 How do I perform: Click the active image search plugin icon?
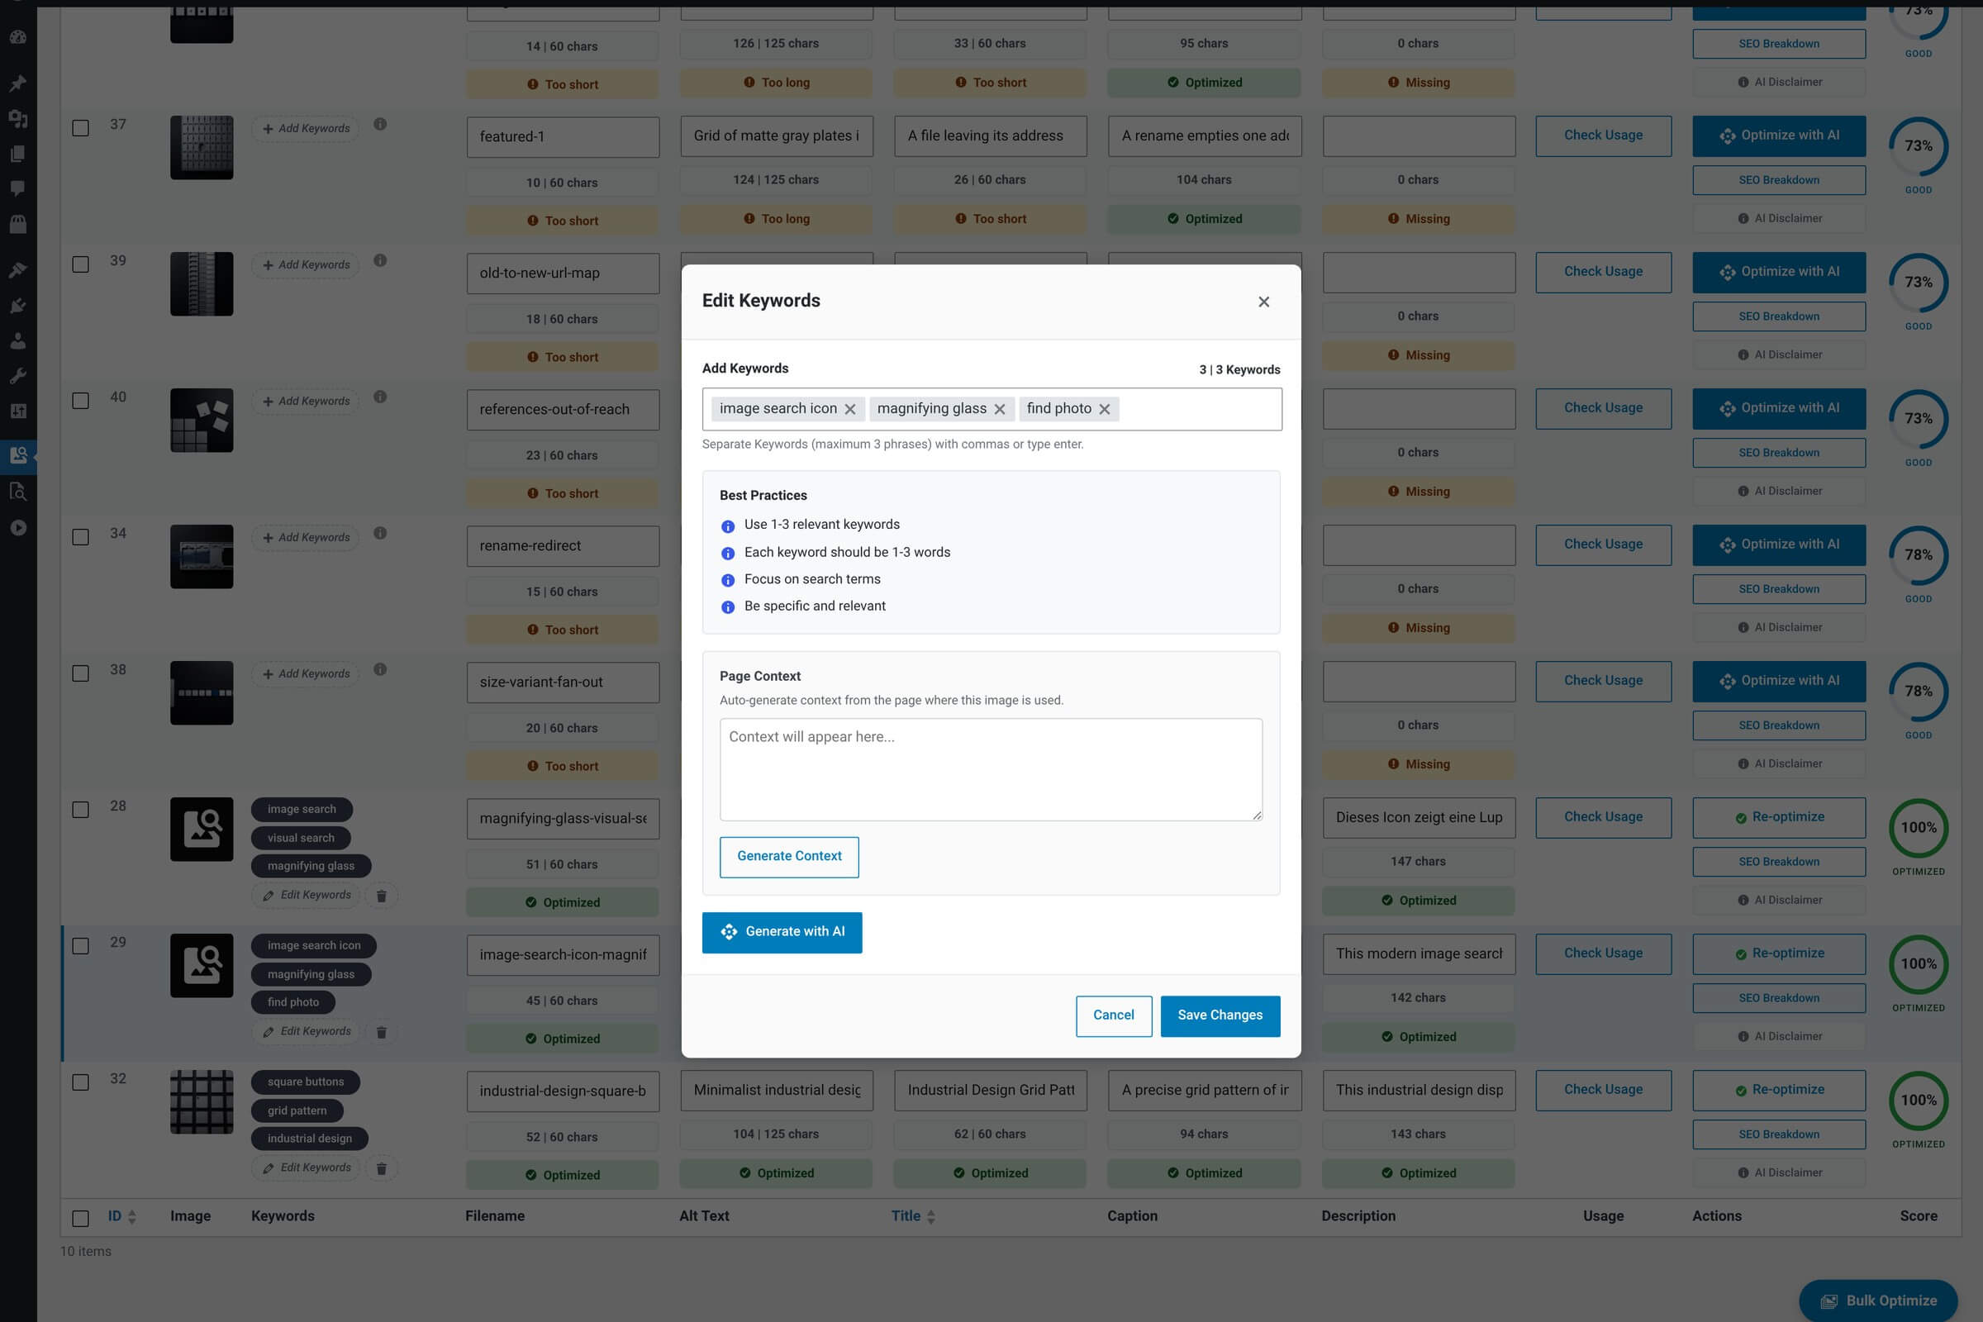point(17,455)
